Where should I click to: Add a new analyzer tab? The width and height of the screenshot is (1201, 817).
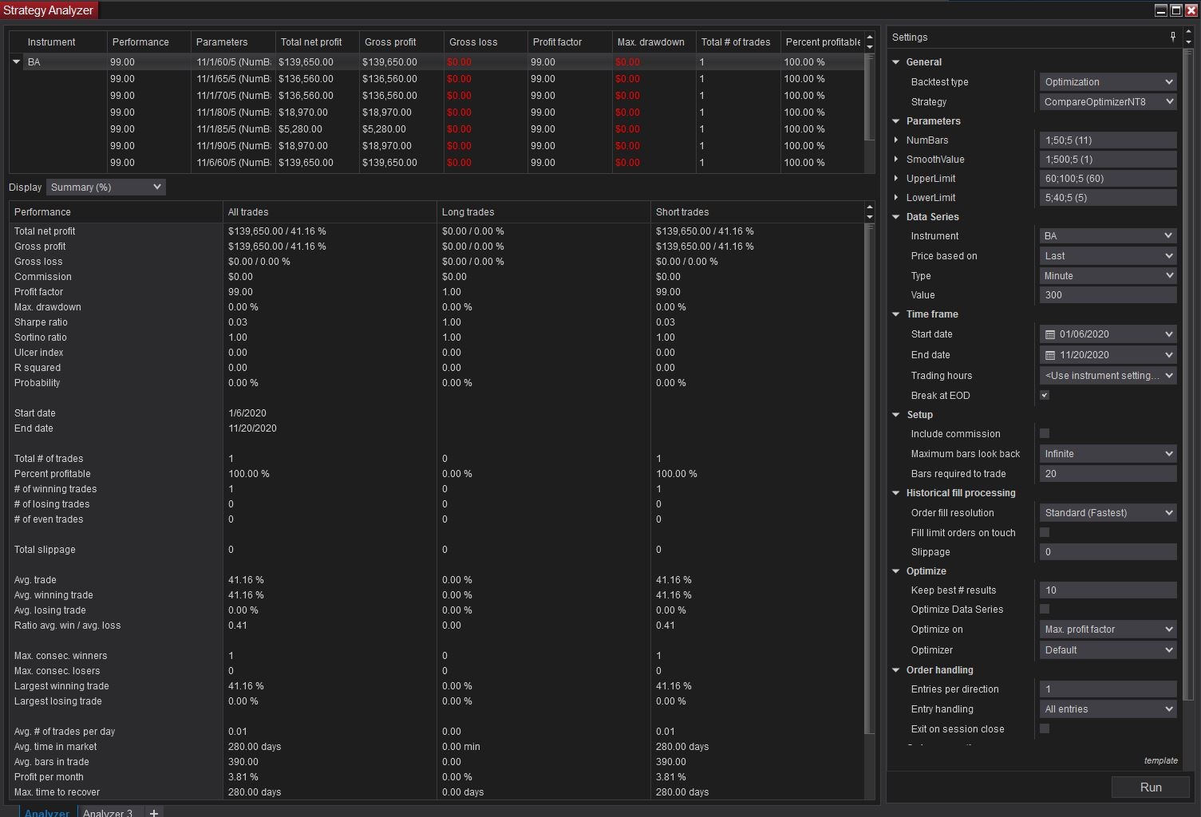(x=154, y=812)
